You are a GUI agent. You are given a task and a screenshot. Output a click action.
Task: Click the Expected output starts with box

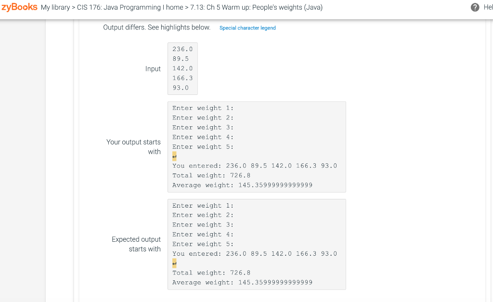(x=256, y=244)
